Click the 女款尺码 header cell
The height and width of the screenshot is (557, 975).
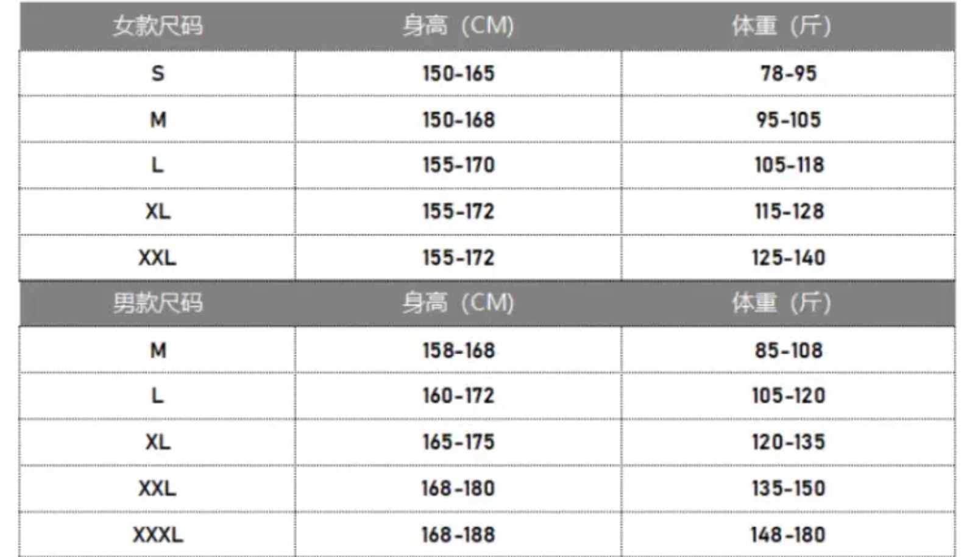[157, 26]
